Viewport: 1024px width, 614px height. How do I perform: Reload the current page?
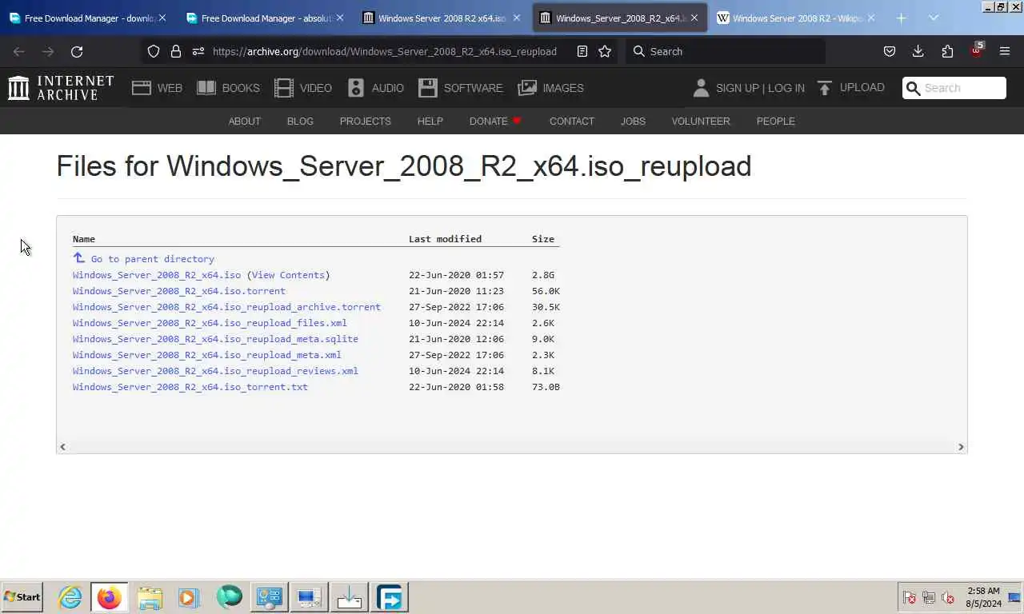tap(77, 51)
